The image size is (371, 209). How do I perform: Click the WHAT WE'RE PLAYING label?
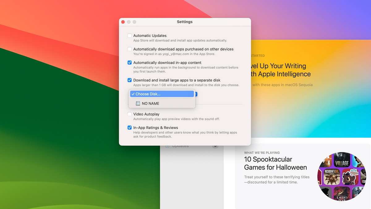(262, 153)
